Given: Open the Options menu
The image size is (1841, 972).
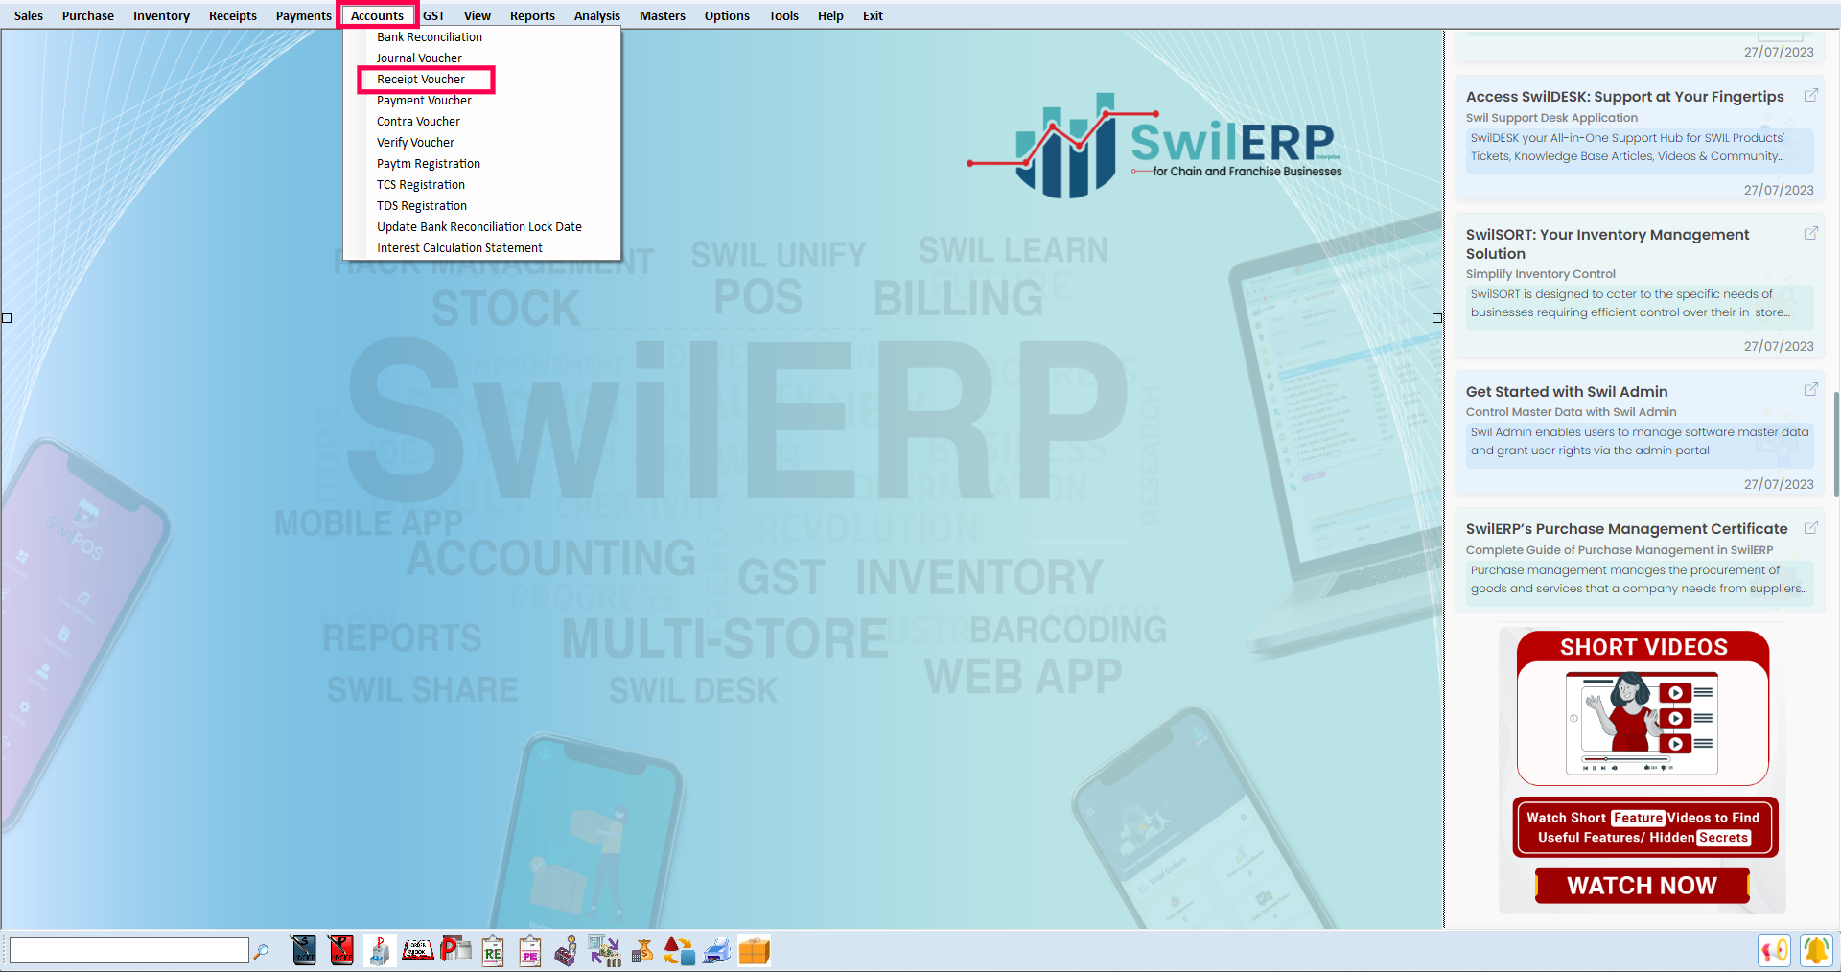Looking at the screenshot, I should pyautogui.click(x=727, y=15).
